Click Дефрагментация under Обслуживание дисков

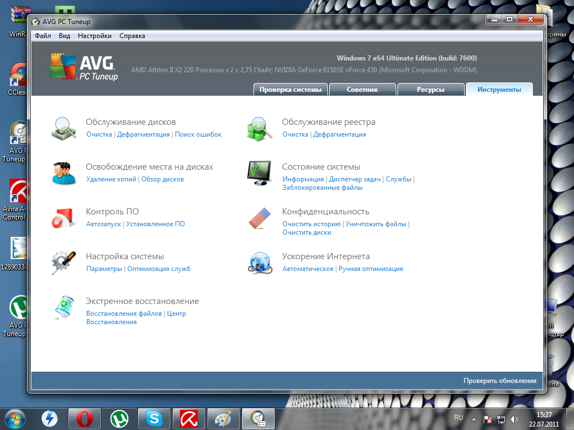pos(143,134)
